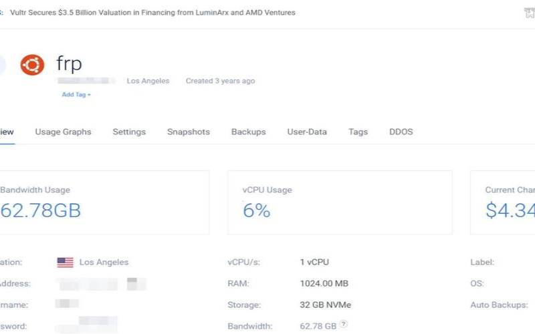Open the DDOS tab
Image resolution: width=535 pixels, height=334 pixels.
401,132
